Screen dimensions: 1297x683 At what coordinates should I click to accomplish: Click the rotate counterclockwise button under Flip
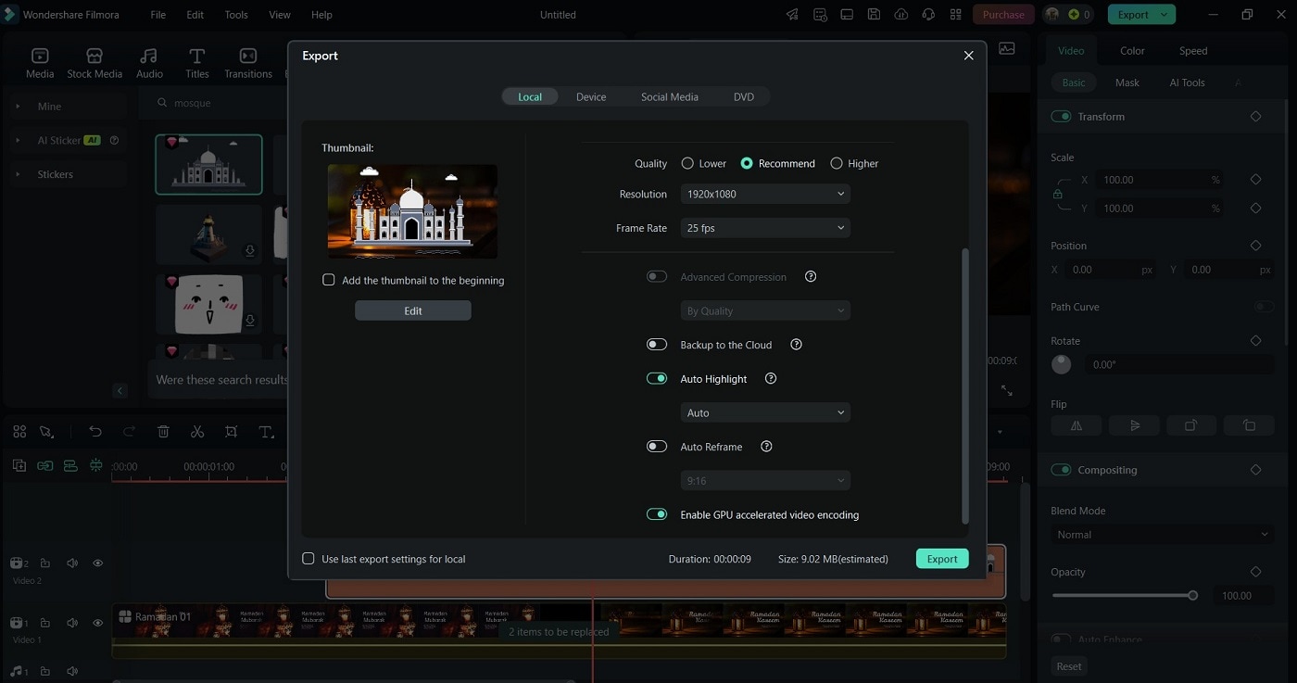(1249, 425)
